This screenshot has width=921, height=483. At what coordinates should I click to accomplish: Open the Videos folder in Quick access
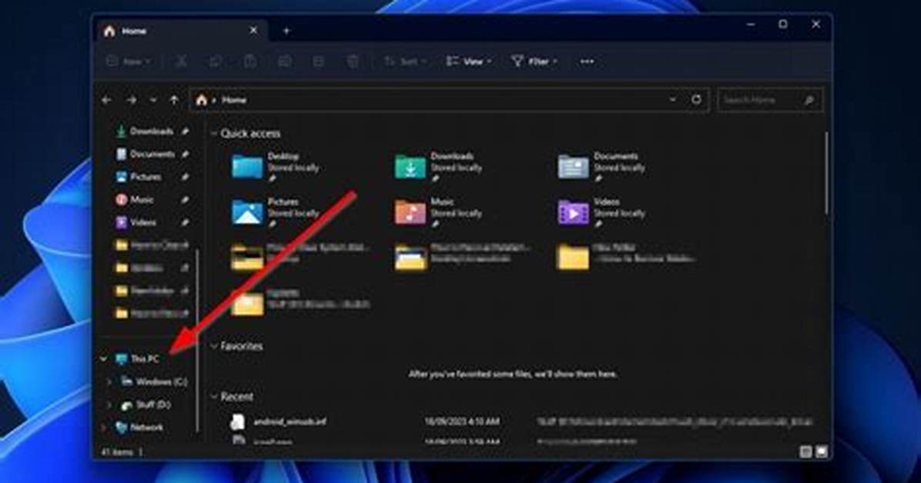603,212
